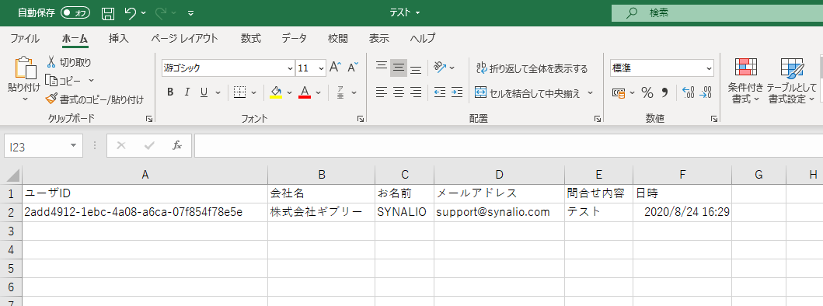This screenshot has width=823, height=306.
Task: Click the Redo arrow icon
Action: (161, 12)
